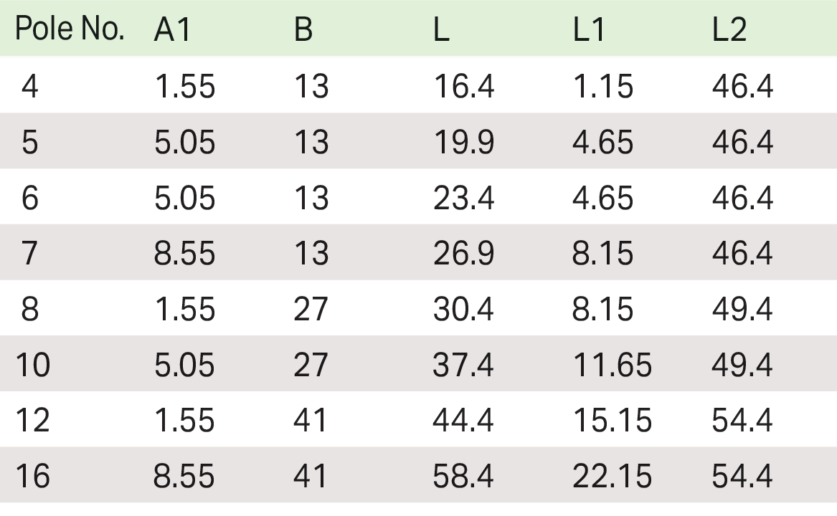This screenshot has width=837, height=516.
Task: Click pole number 16 in first column
Action: click(32, 477)
